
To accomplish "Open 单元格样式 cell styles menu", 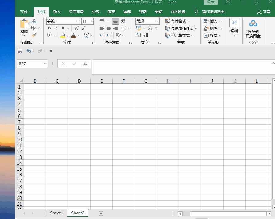I will 179,35.
